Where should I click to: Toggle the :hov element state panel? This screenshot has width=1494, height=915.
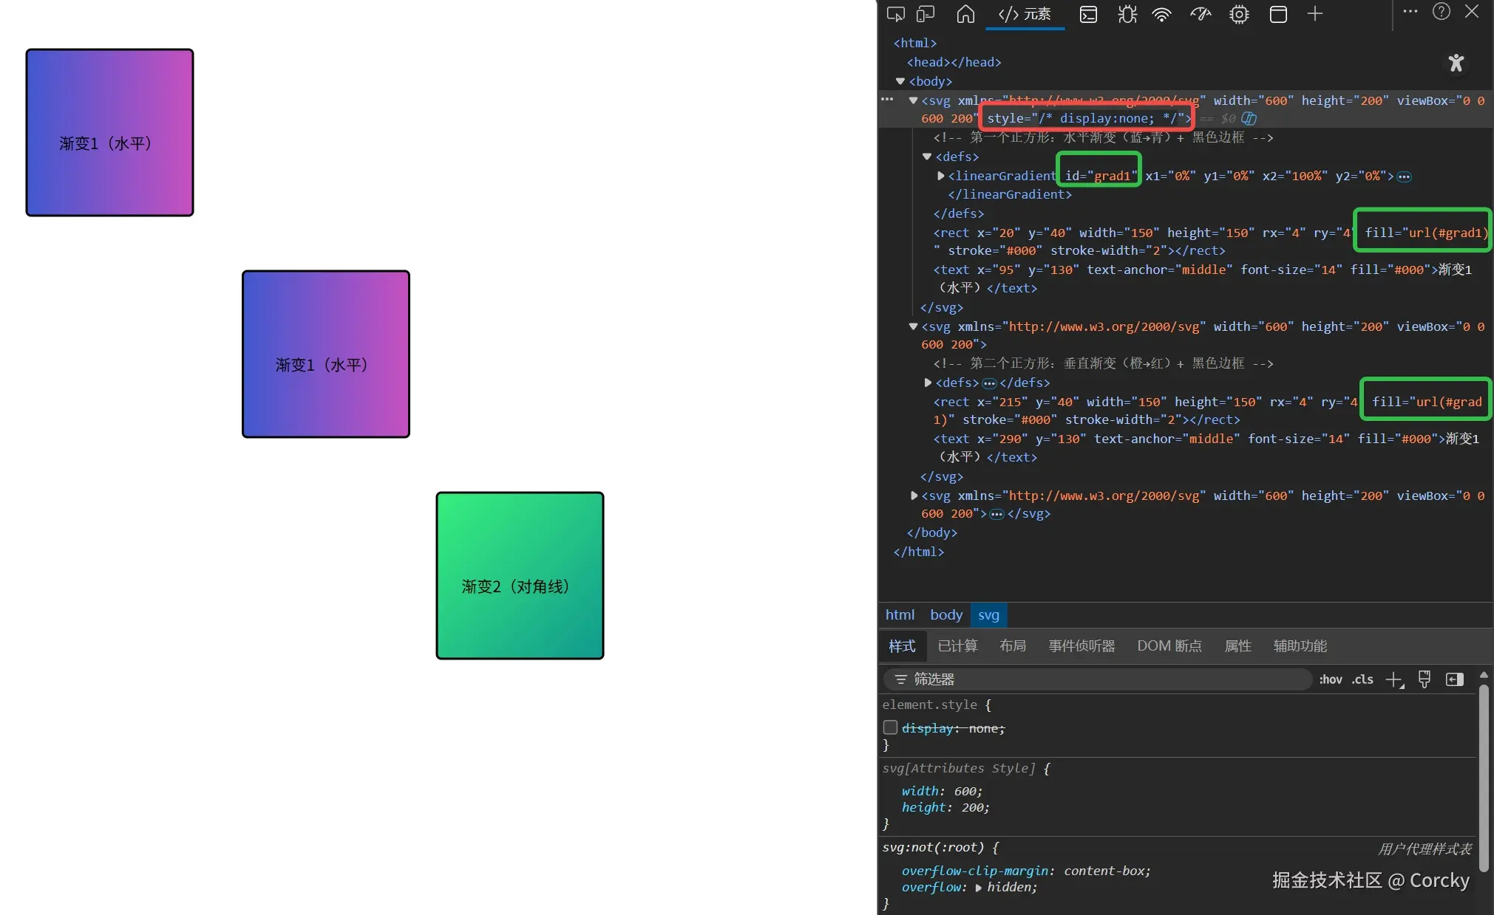tap(1331, 679)
